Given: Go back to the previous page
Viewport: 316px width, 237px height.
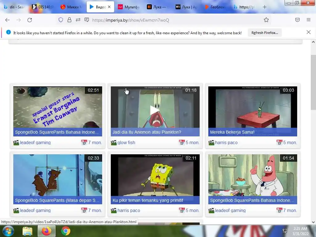Looking at the screenshot, I should tap(7, 20).
